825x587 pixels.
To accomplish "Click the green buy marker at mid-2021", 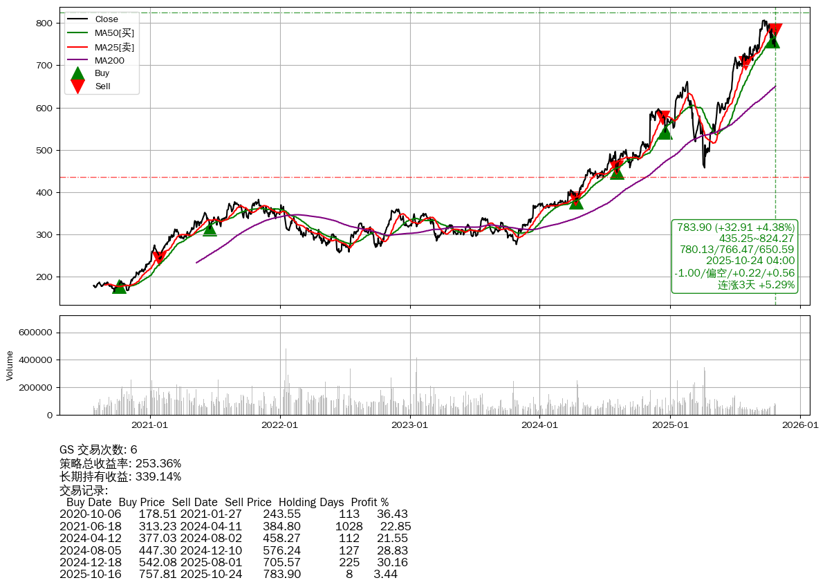I will click(210, 228).
